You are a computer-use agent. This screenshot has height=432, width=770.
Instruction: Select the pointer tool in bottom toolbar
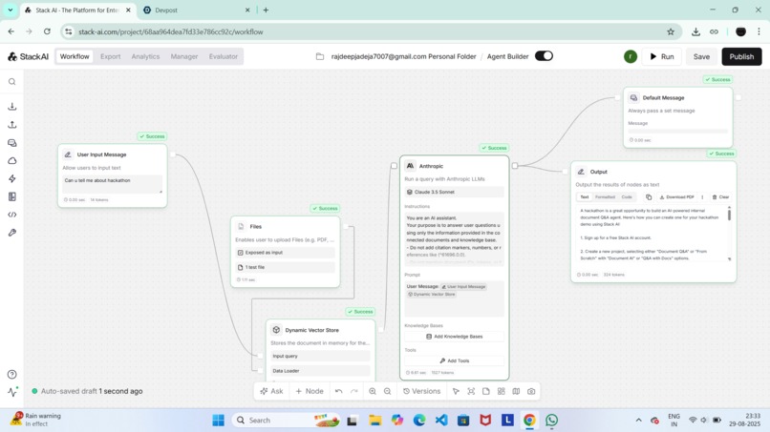[x=456, y=391]
